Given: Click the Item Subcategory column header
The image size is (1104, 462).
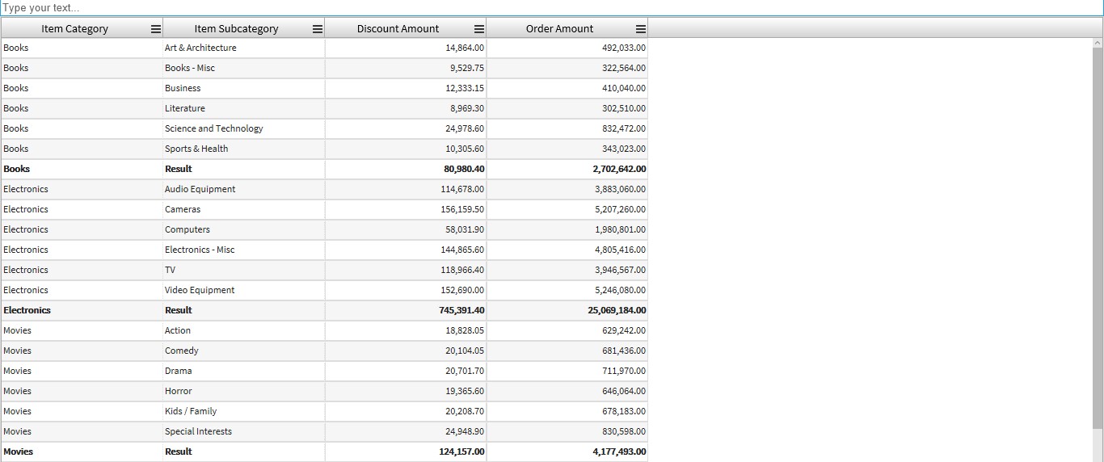Looking at the screenshot, I should [236, 29].
